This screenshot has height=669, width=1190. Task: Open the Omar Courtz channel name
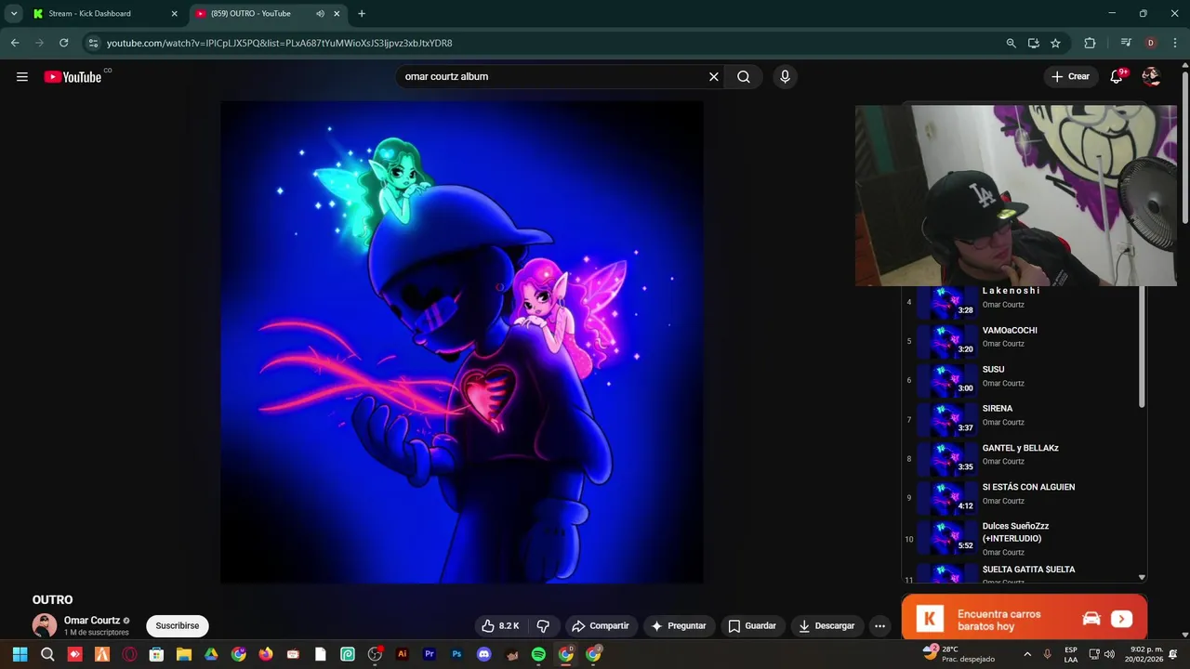coord(91,621)
